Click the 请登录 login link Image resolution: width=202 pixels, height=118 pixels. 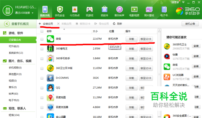coord(175,2)
